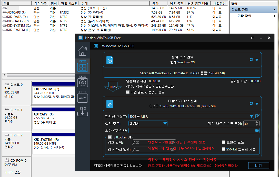Select the 114.63 GB free space cell
This screenshot has width=279, height=177.
tap(176, 26)
